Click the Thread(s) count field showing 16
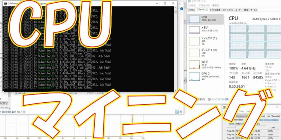Screen dimensions: 281x140 pyautogui.click(x=269, y=116)
